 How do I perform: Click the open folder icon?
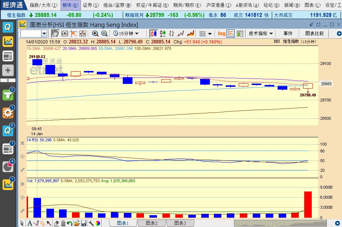click(77, 223)
